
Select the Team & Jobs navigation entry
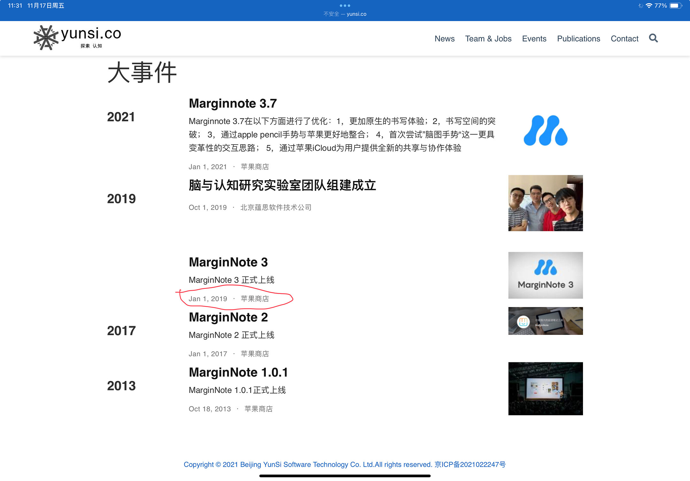pos(488,38)
